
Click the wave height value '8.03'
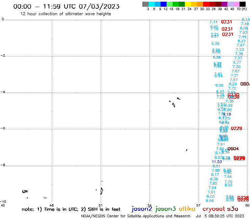210,196
